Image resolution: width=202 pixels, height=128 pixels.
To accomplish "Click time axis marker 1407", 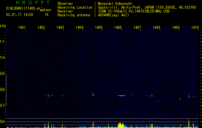I will 137,27.
